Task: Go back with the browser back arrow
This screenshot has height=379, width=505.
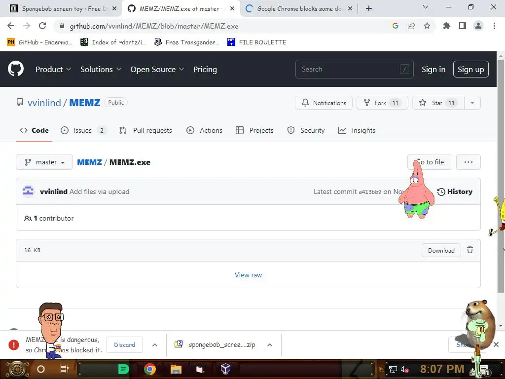Action: pyautogui.click(x=11, y=26)
